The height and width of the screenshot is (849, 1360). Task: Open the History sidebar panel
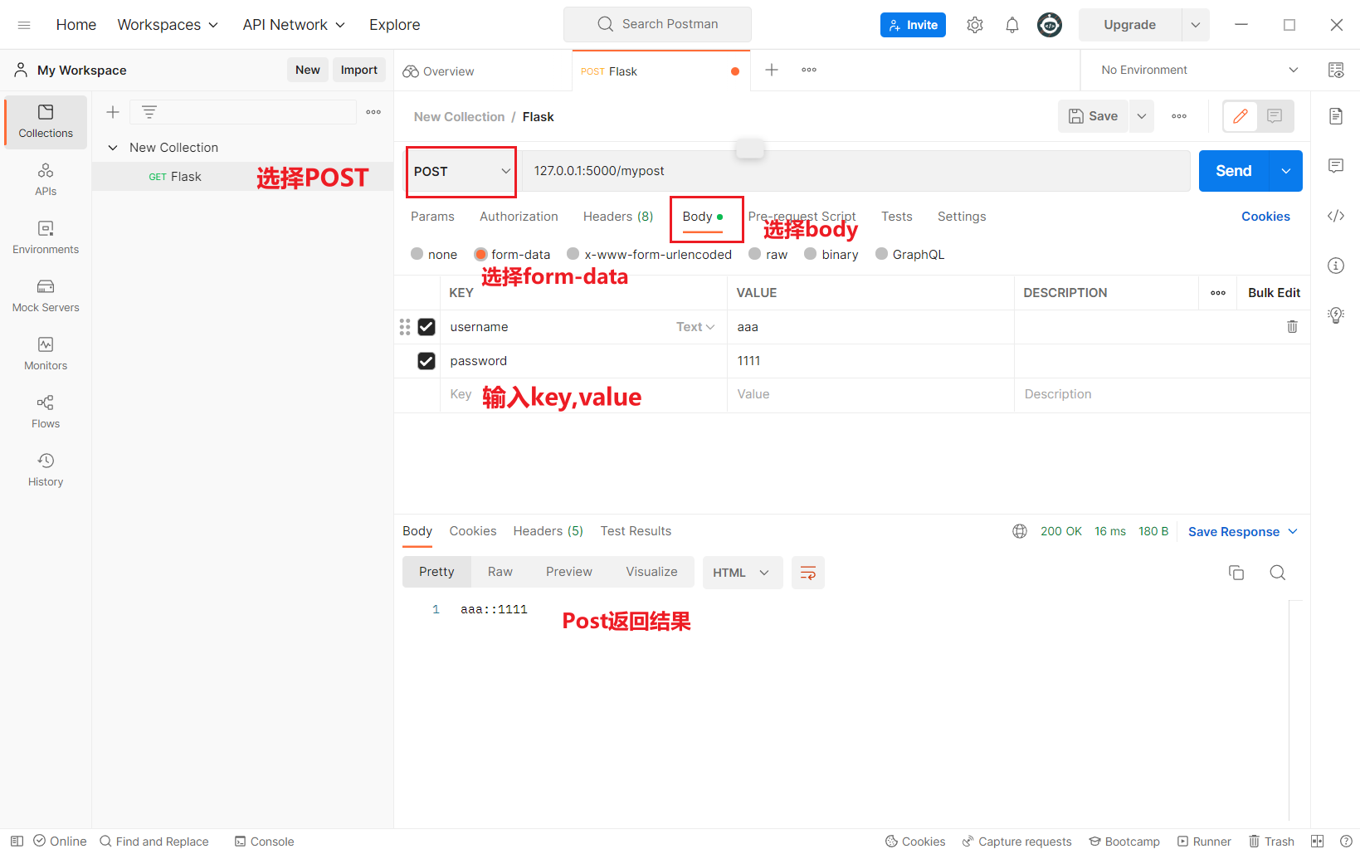tap(46, 471)
